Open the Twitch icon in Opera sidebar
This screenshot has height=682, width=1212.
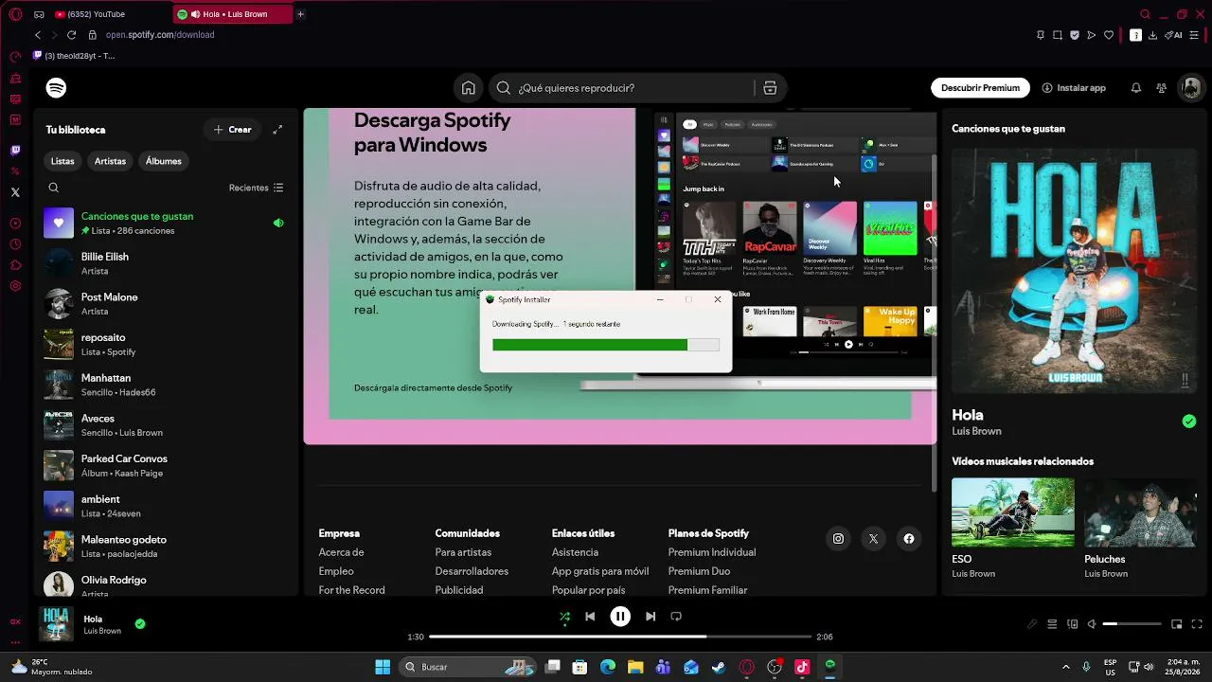[x=15, y=151]
